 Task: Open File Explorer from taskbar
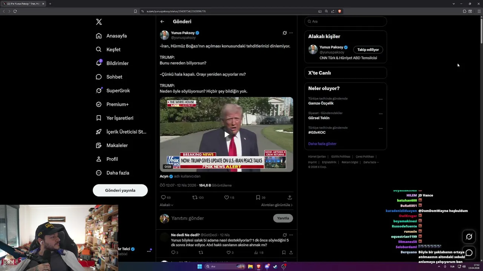[250, 266]
